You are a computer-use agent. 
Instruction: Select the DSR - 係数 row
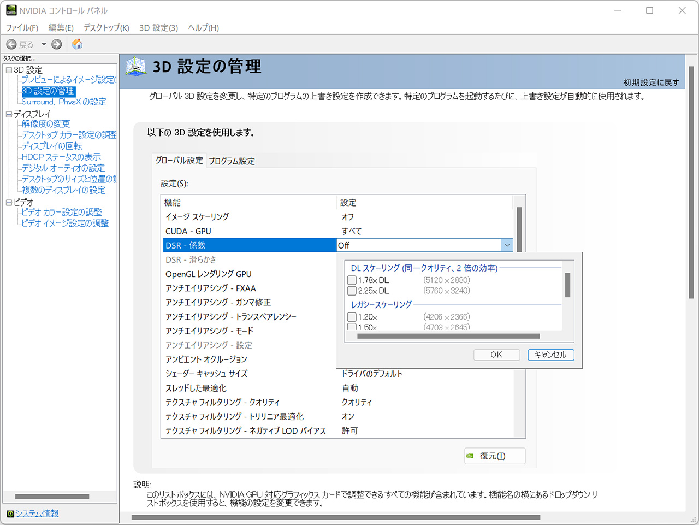pos(250,245)
